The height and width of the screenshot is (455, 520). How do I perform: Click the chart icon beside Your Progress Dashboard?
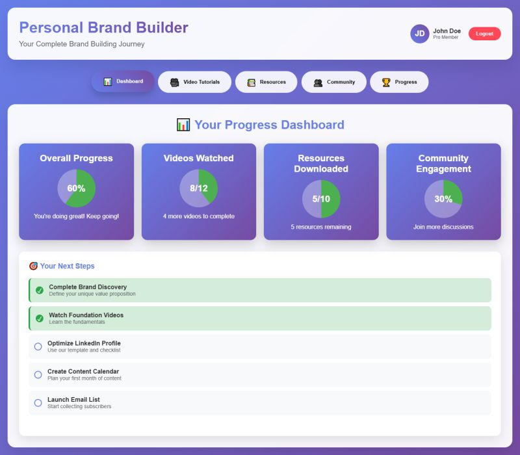tap(183, 125)
